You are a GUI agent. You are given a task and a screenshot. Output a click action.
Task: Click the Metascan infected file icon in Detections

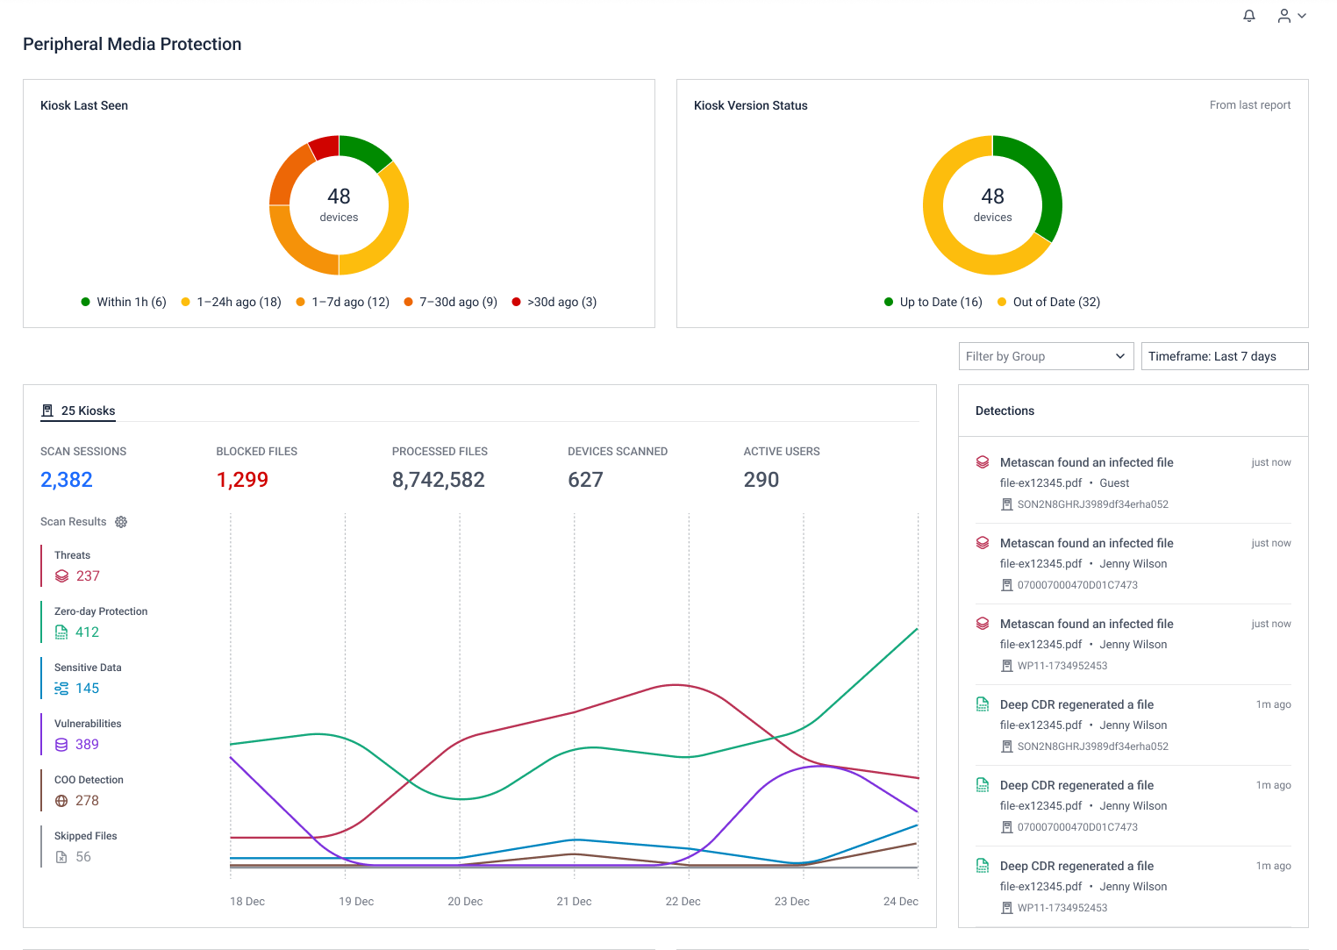tap(982, 462)
